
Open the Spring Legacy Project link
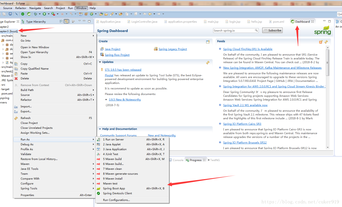click(x=173, y=49)
